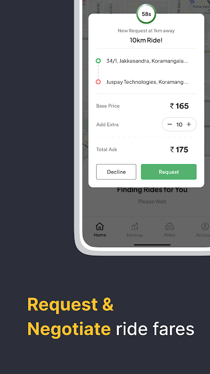Increase extra amount with plus icon
Screen dimensions: 210x374
point(189,124)
